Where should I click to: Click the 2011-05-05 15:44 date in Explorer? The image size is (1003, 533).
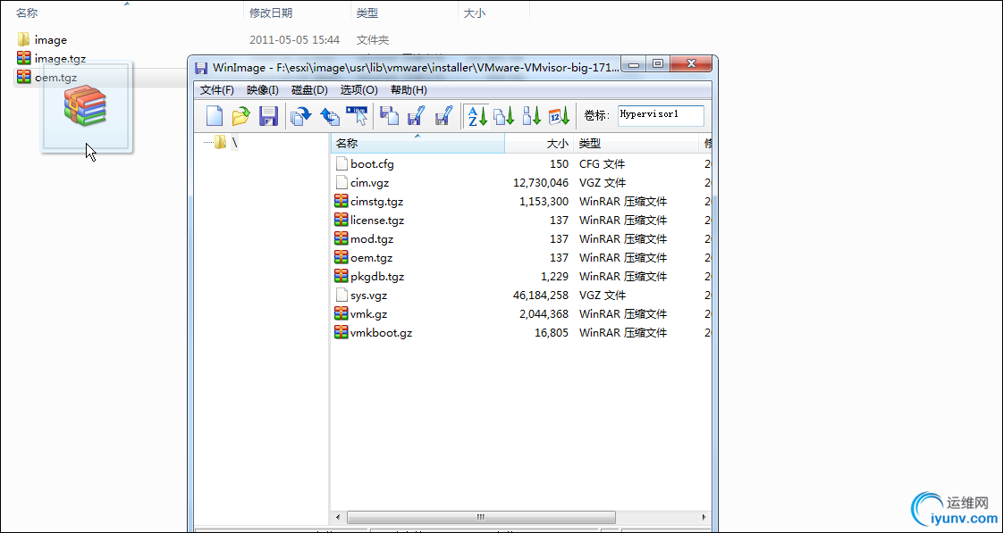(x=294, y=39)
